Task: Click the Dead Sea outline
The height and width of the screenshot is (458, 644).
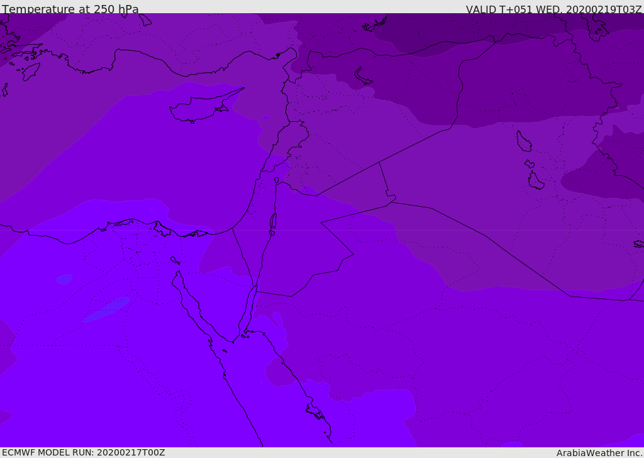Action: click(273, 222)
